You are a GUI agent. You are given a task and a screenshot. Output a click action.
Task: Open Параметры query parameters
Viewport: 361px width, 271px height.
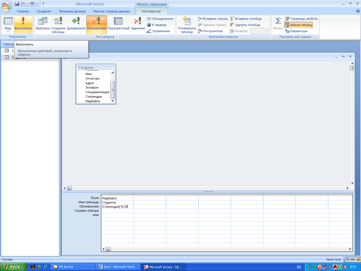coord(296,31)
